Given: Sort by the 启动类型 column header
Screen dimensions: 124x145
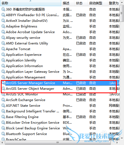Looking at the screenshot, I should tap(97, 3).
